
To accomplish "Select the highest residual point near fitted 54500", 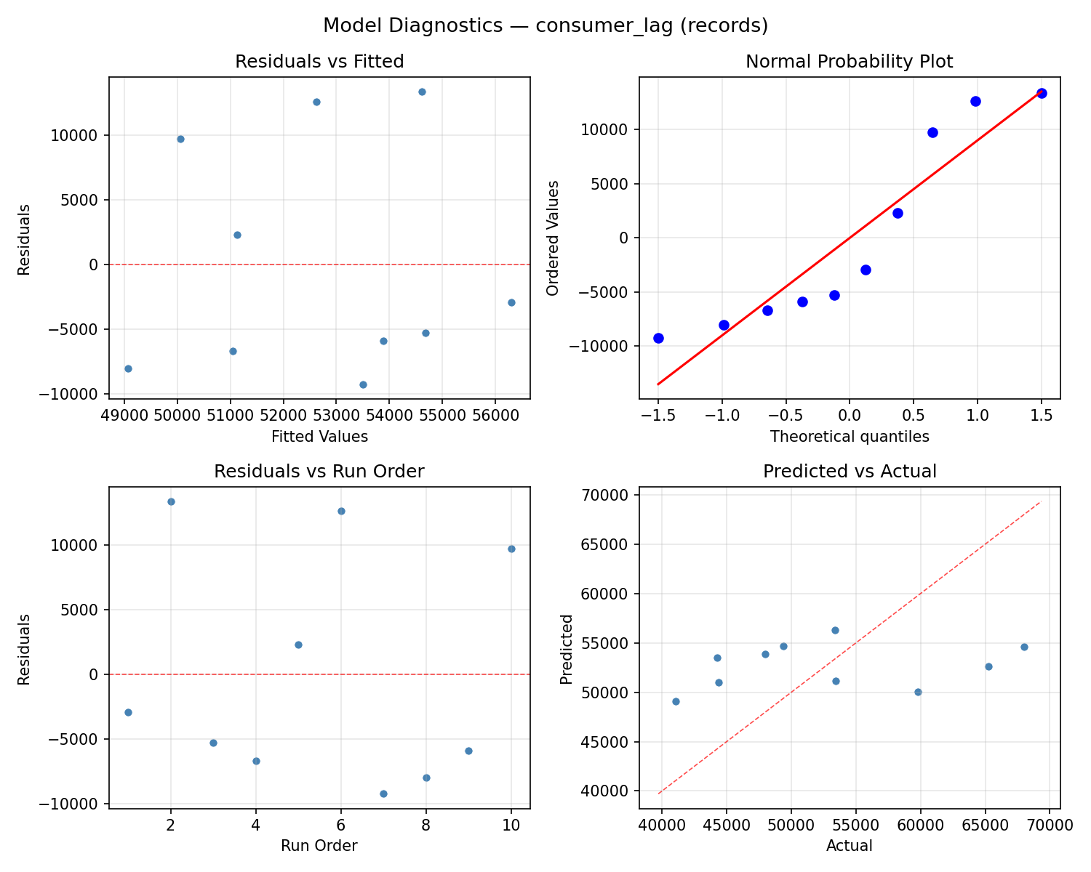I will (423, 92).
